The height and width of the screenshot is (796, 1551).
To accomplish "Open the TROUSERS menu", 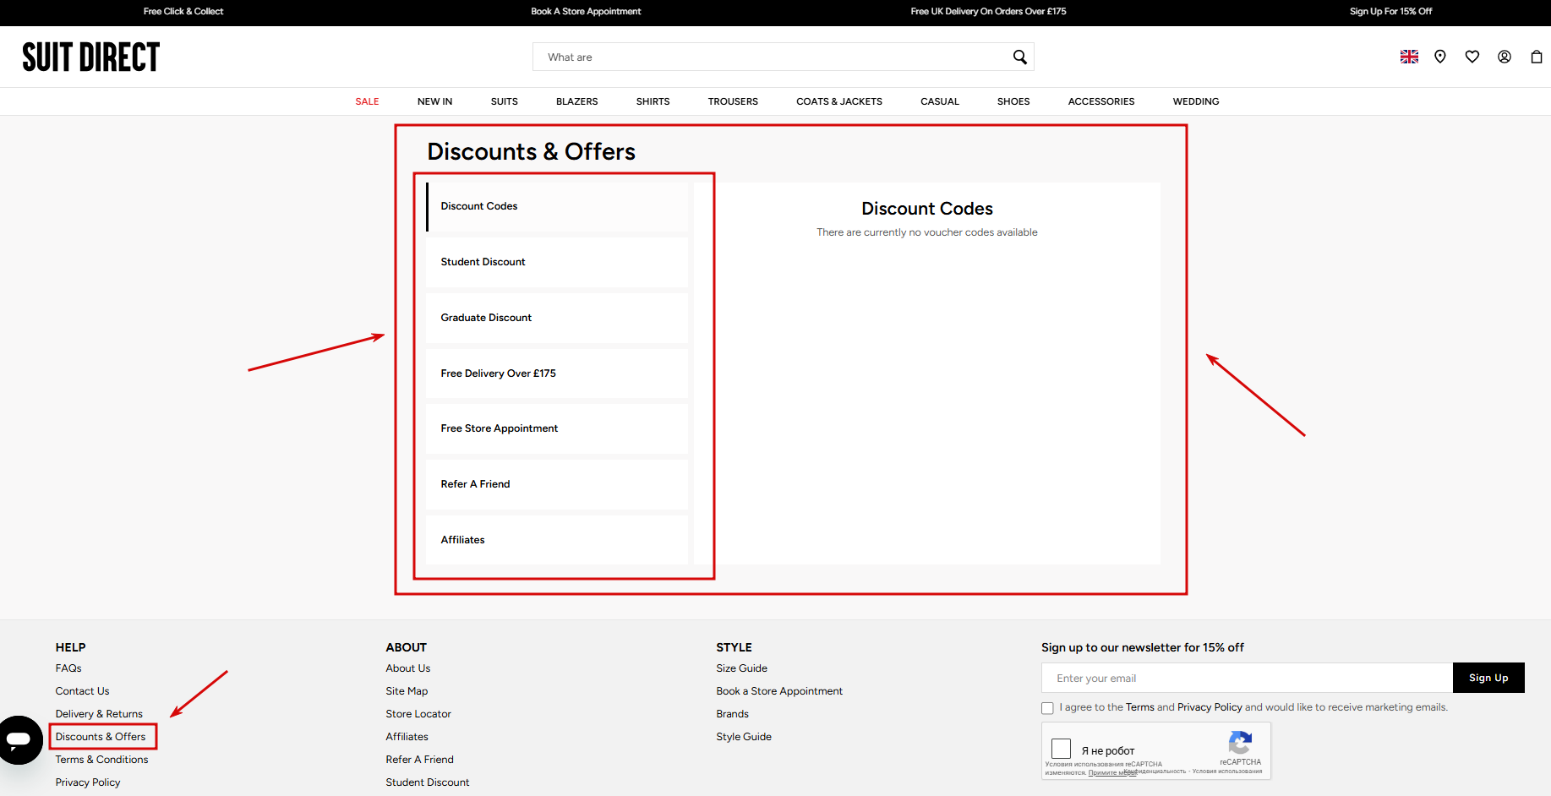I will tap(733, 101).
